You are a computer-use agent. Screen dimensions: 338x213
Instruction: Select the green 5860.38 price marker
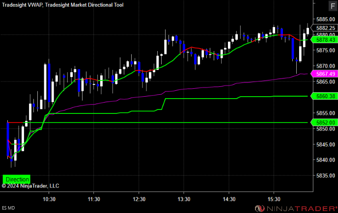tap(324, 96)
